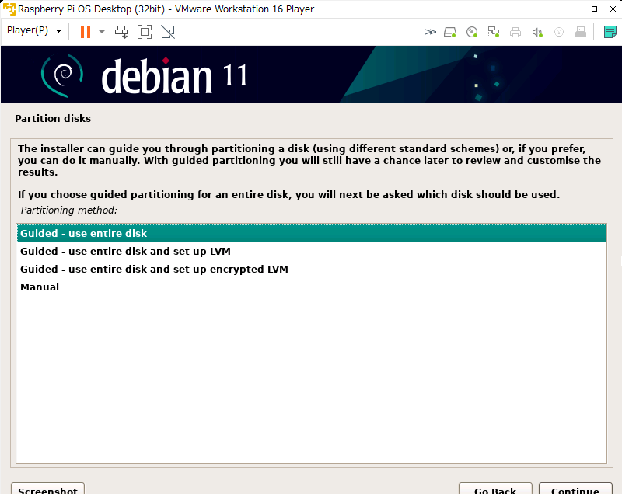Click the USB camera device icon
This screenshot has width=622, height=494.
click(x=559, y=32)
